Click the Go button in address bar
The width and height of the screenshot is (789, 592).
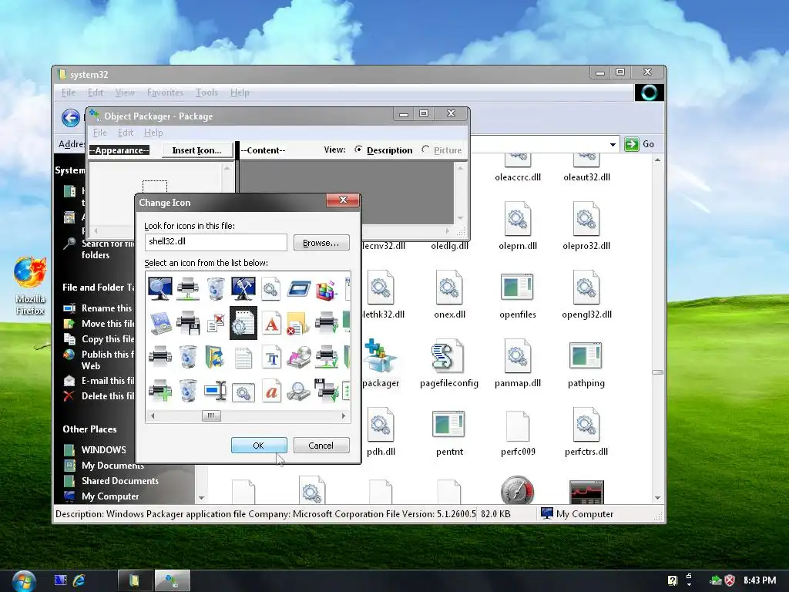coord(640,144)
